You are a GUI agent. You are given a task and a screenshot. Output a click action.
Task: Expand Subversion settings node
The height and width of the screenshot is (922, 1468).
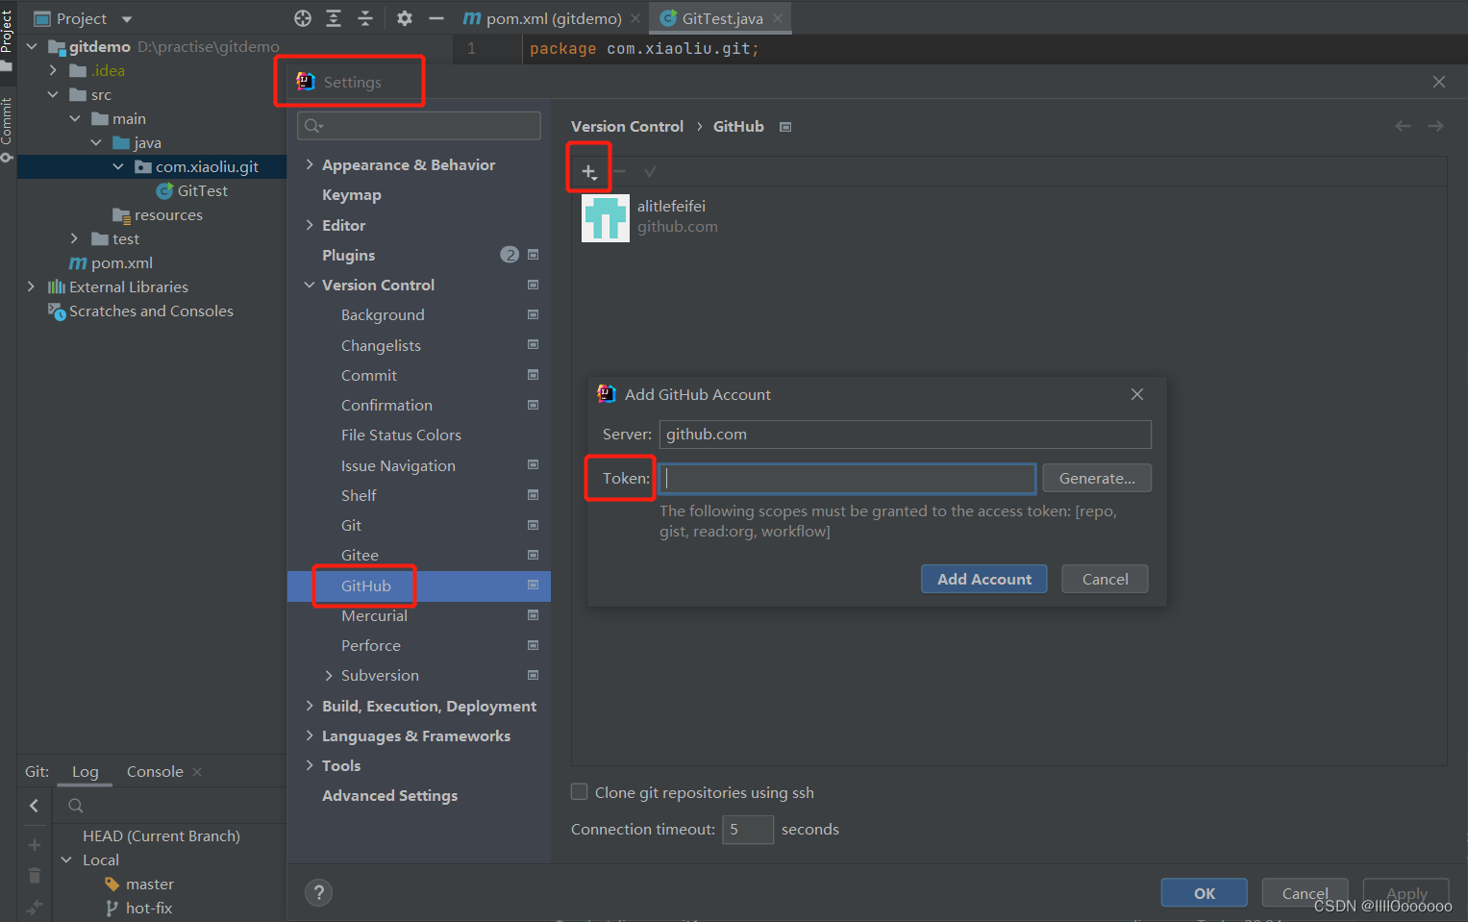click(x=329, y=676)
